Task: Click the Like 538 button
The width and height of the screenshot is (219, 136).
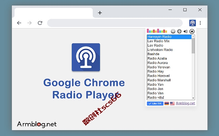Action: (x=155, y=103)
